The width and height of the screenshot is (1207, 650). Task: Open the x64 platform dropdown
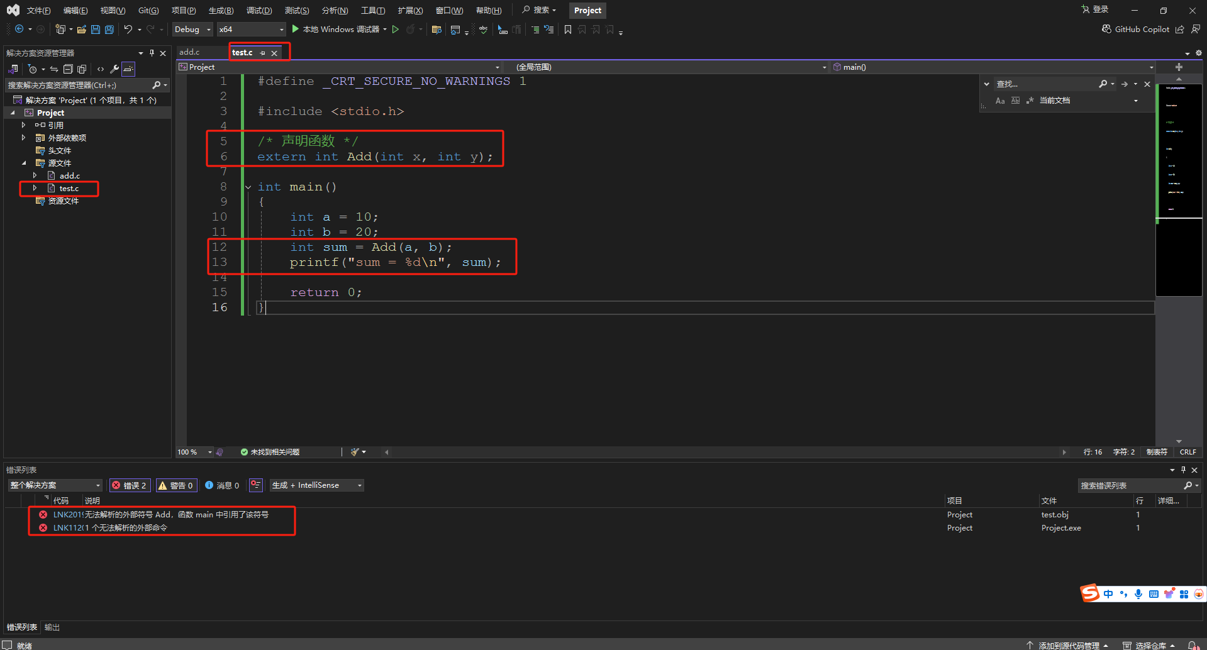coord(251,29)
